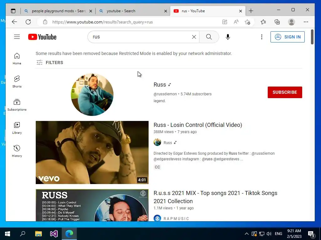321x240 pixels.
Task: Open volume control in system tray
Action: [269, 234]
